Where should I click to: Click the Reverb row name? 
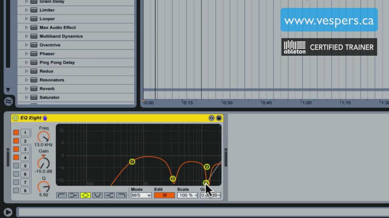tap(47, 89)
